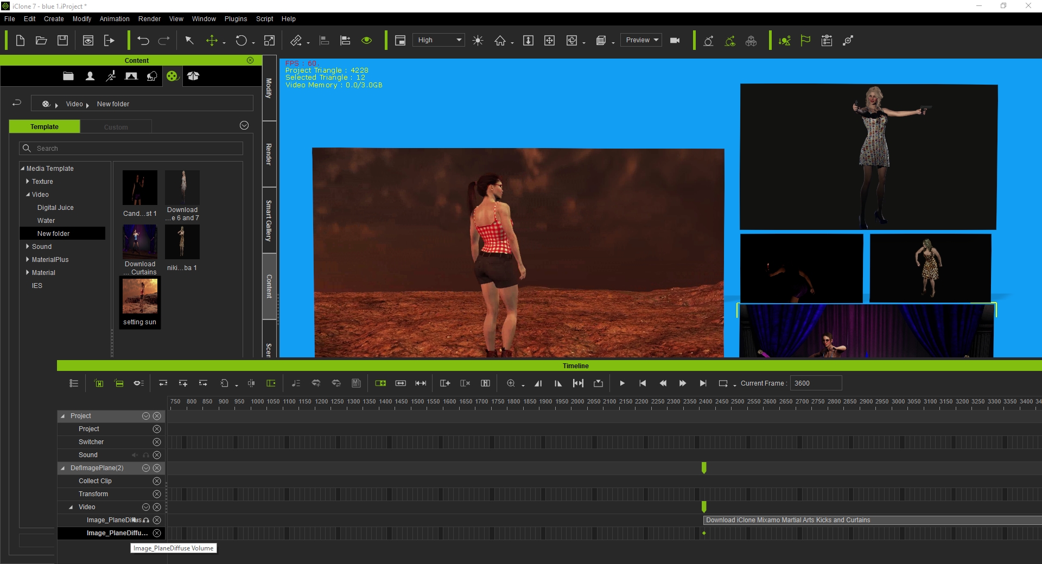This screenshot has width=1042, height=564.
Task: Open the Actor category icon in Content
Action: (90, 76)
